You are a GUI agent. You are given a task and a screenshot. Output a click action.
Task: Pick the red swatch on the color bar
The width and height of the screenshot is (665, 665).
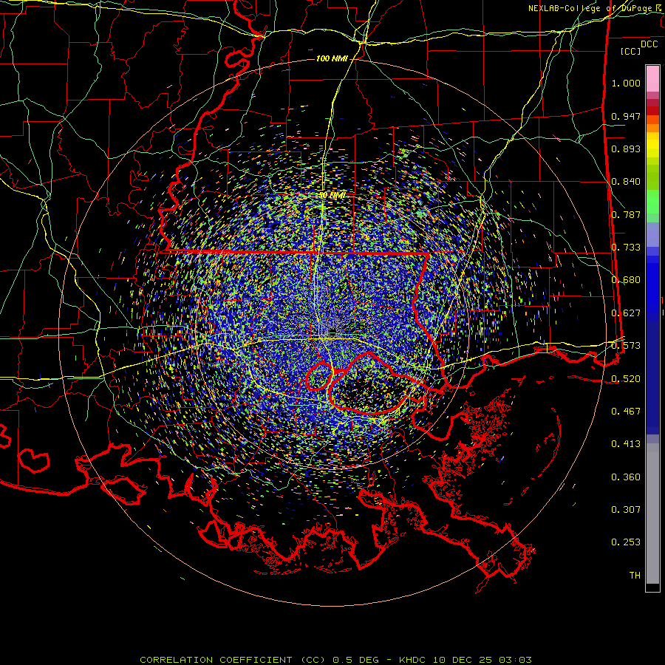652,110
